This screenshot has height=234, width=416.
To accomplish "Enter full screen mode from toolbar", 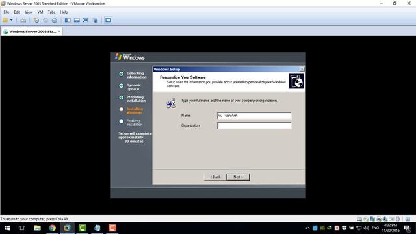I will (x=86, y=20).
